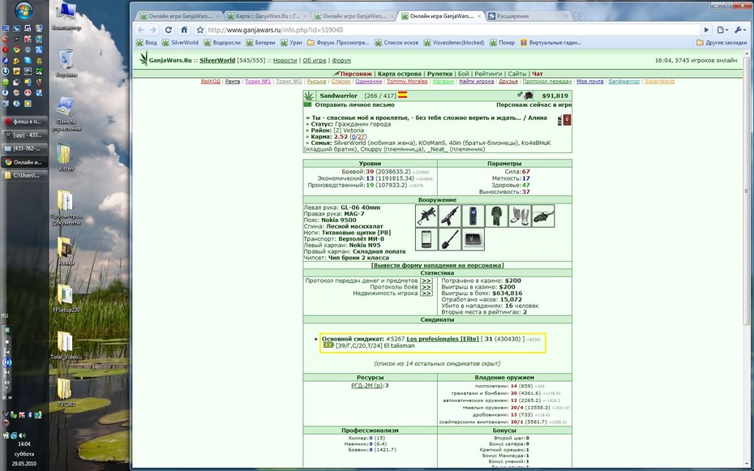The width and height of the screenshot is (754, 471).
Task: Click Вывести форму нападения на персонажа
Action: (437, 265)
